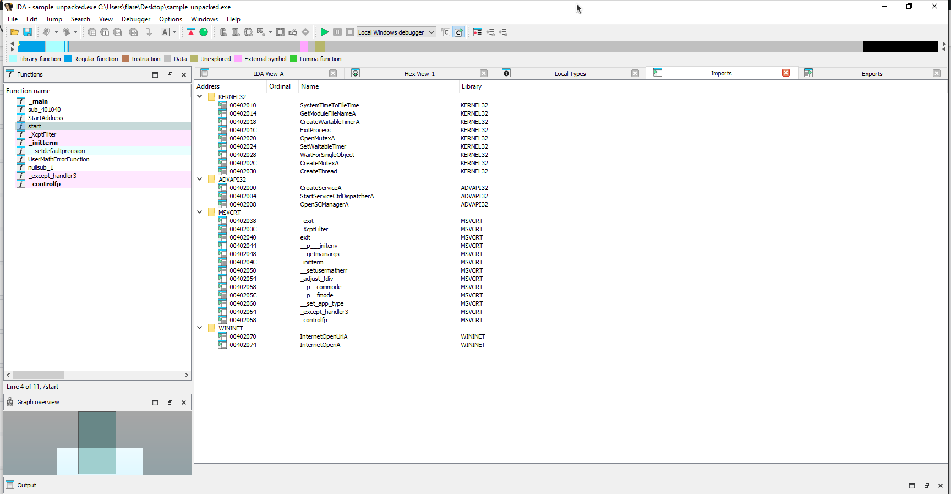Switch to the Hex View-1 tab
Screen dimensions: 951x494
click(x=419, y=74)
